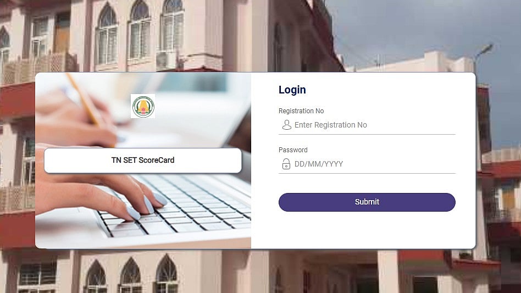Screen dimensions: 521x293
Task: Click the padlock icon beside the password field
Action: pos(286,164)
